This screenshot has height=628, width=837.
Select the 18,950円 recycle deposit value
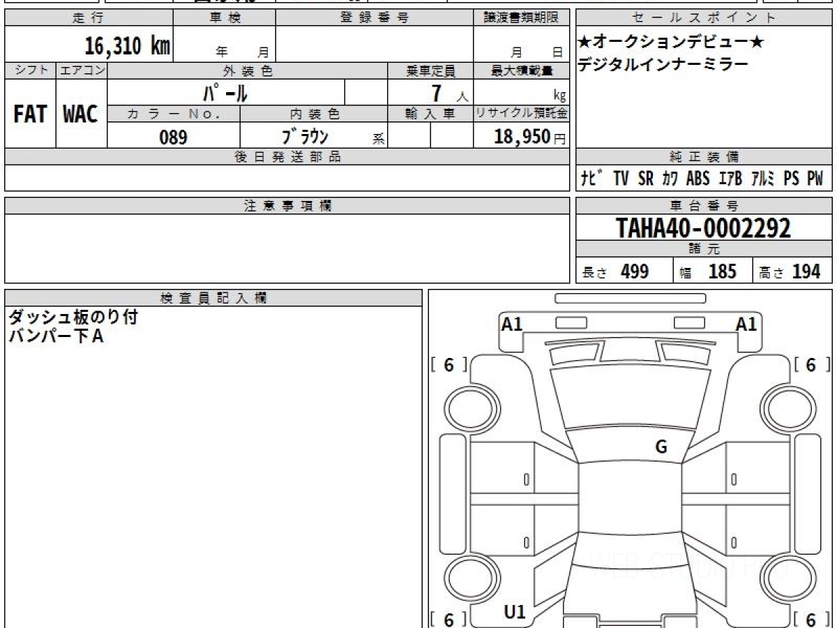[530, 137]
